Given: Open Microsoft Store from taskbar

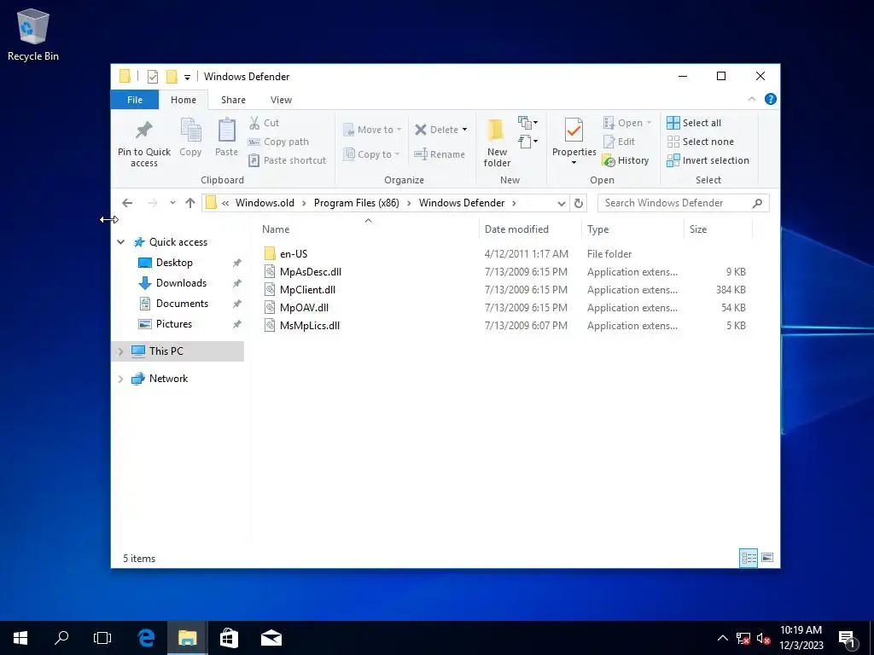Looking at the screenshot, I should [229, 638].
